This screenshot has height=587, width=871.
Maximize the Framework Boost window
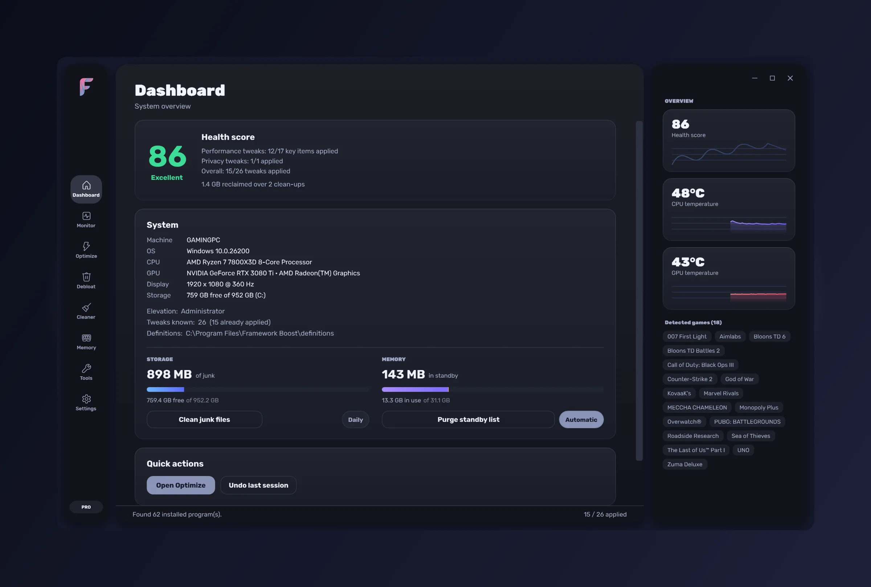(772, 78)
